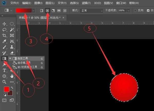154x111 pixels.
Task: Toggle the 仿色 dither checkbox
Action: pyautogui.click(x=148, y=11)
